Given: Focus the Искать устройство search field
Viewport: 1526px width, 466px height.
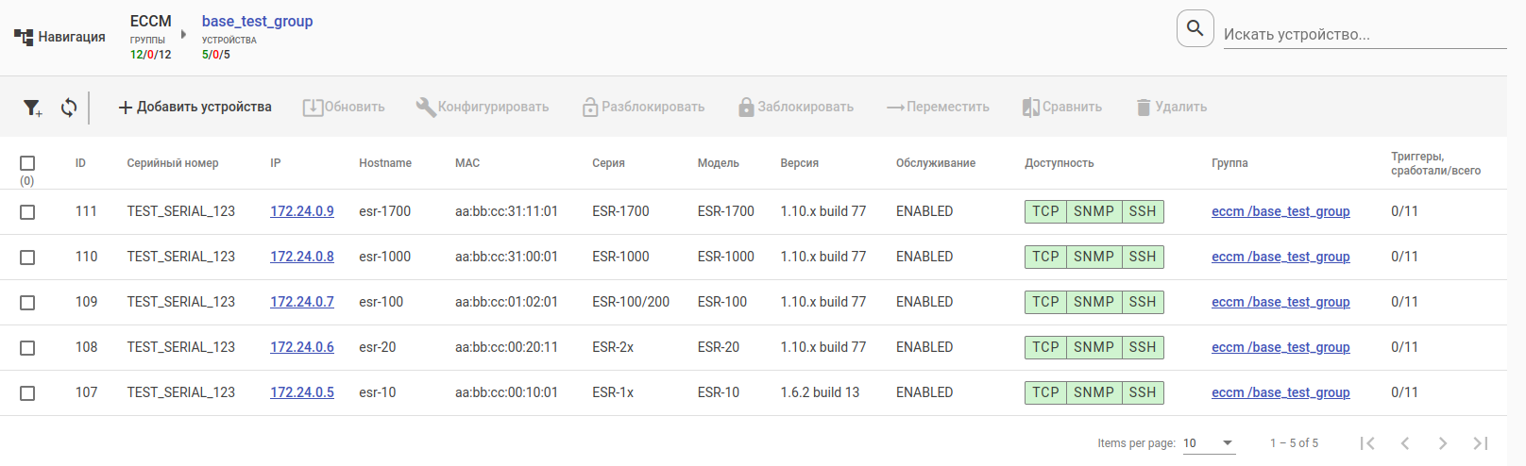Looking at the screenshot, I should (x=1365, y=34).
